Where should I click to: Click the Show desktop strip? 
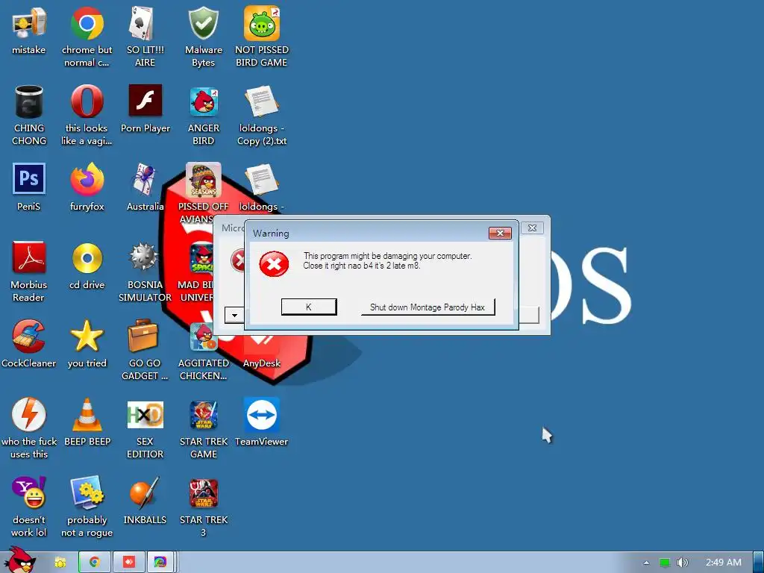pyautogui.click(x=759, y=563)
